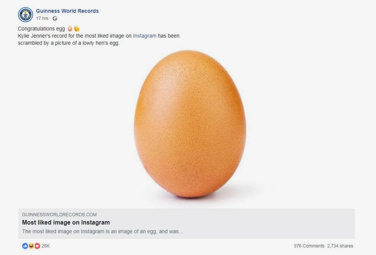
Task: Open the large egg image preview
Action: 186,128
